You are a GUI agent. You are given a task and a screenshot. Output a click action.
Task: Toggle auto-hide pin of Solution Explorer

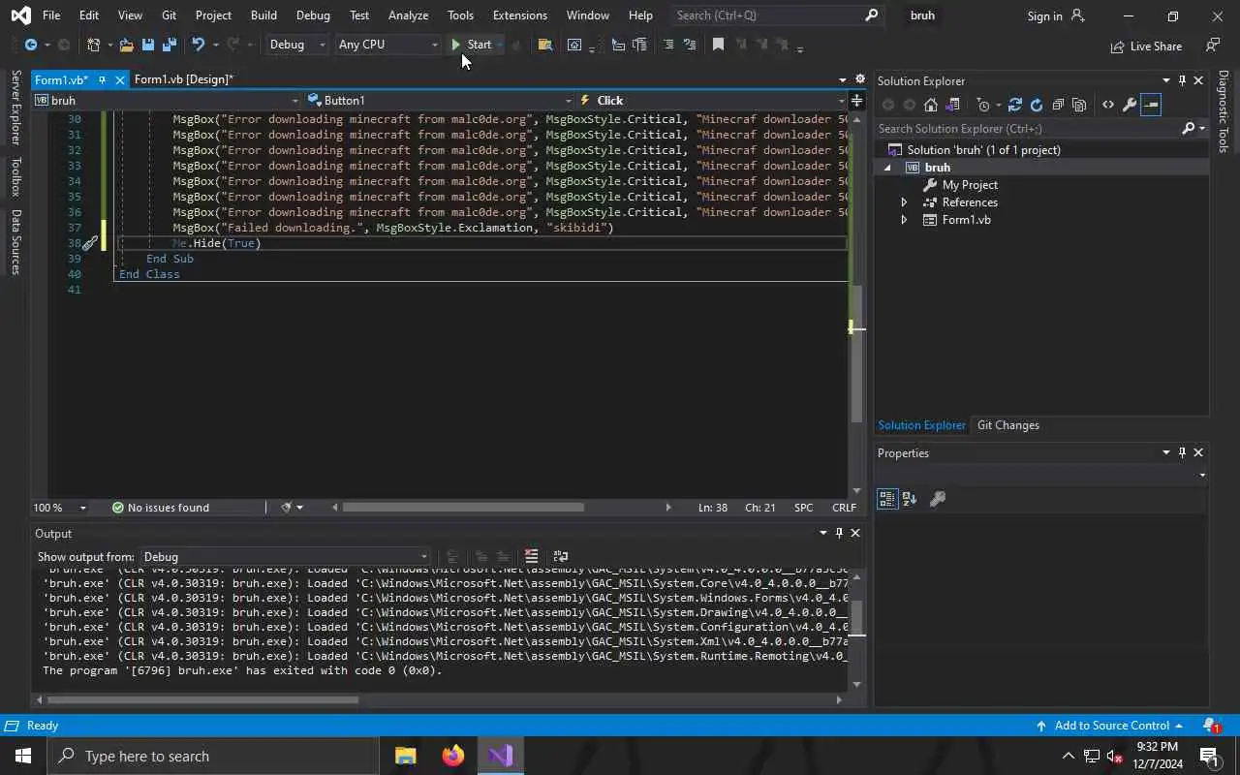tap(1182, 80)
